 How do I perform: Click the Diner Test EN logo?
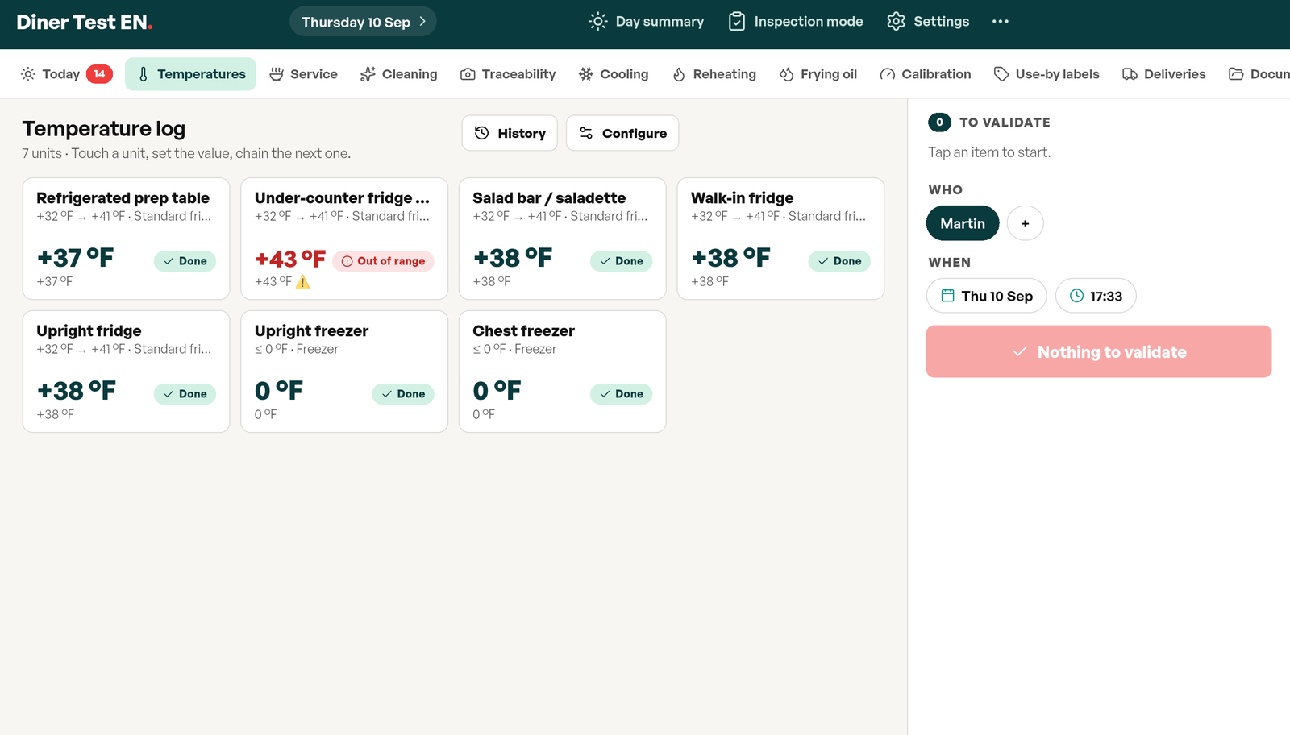85,22
